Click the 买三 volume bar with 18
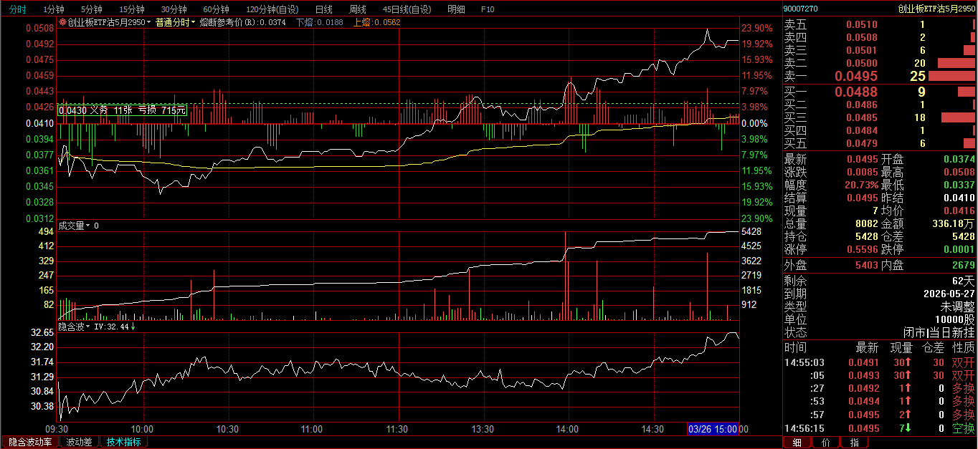This screenshot has height=449, width=978. coord(958,117)
